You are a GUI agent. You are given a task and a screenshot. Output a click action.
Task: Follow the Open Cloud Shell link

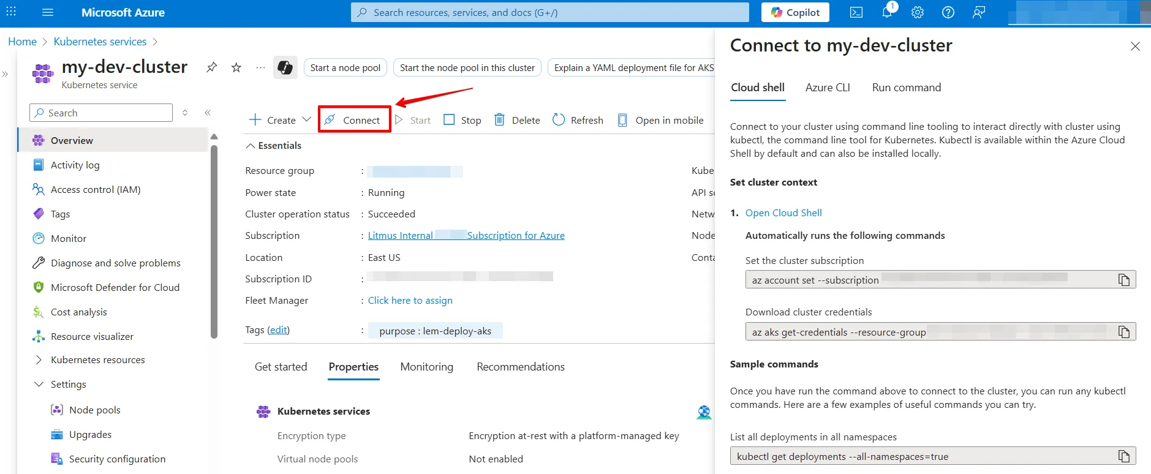(783, 213)
